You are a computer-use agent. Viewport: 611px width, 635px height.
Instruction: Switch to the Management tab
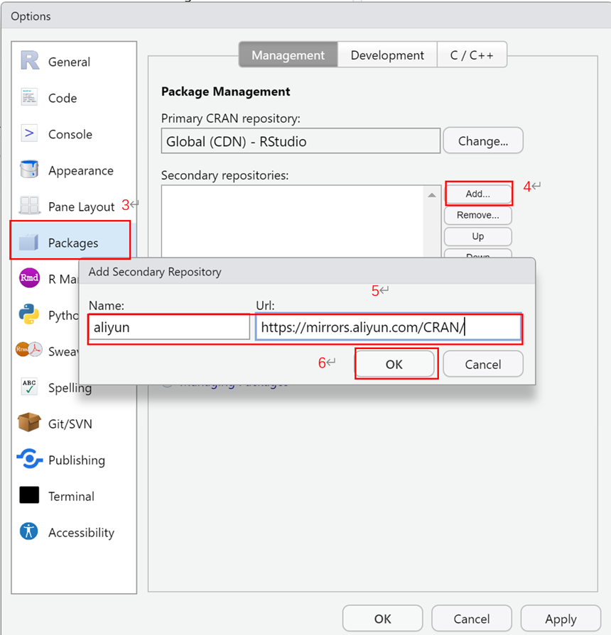point(288,55)
